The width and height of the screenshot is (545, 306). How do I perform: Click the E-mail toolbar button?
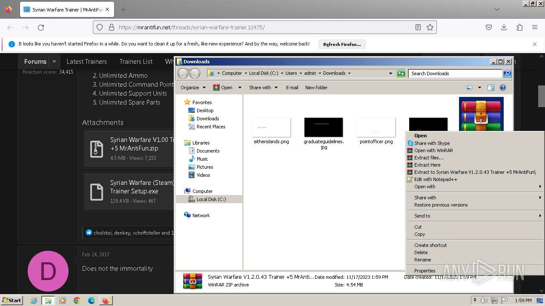pyautogui.click(x=292, y=88)
